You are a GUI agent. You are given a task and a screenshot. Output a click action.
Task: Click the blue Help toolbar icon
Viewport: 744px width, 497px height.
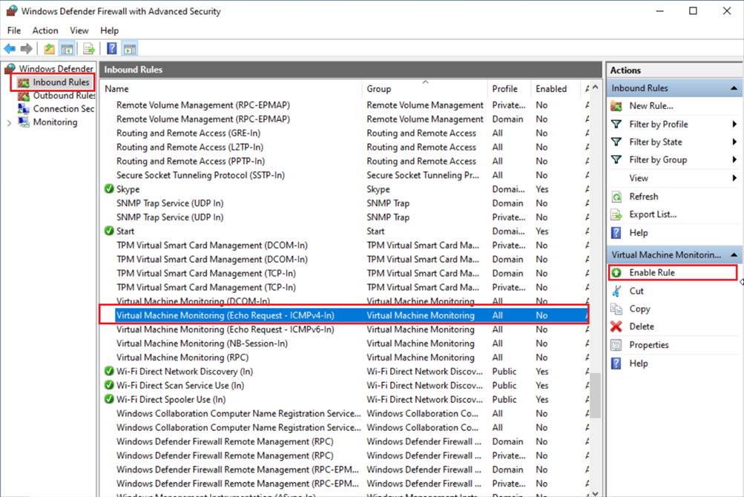(111, 49)
